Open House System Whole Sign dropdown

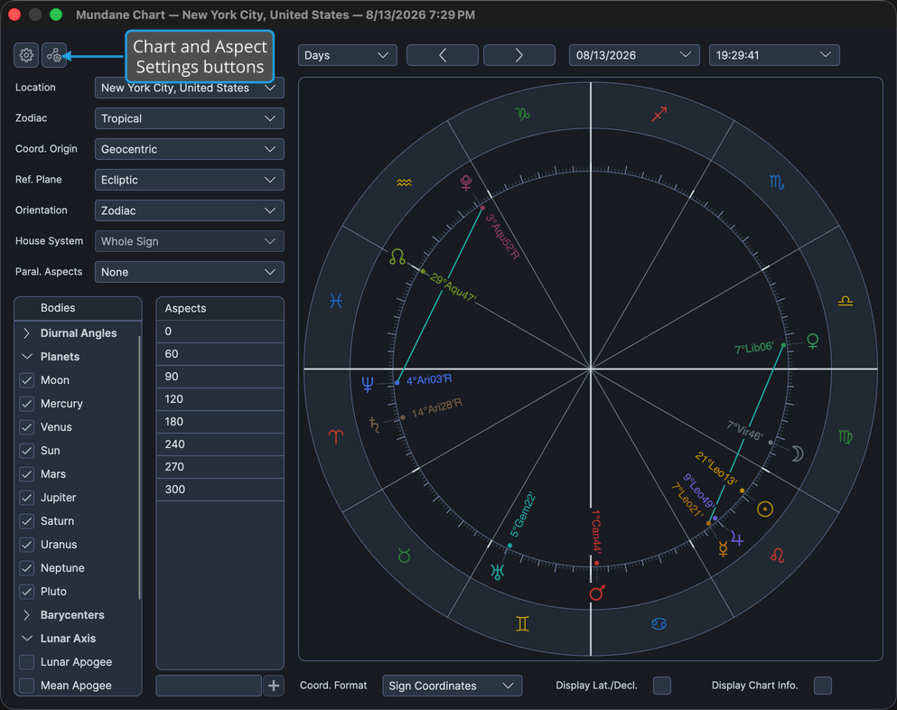click(x=190, y=241)
